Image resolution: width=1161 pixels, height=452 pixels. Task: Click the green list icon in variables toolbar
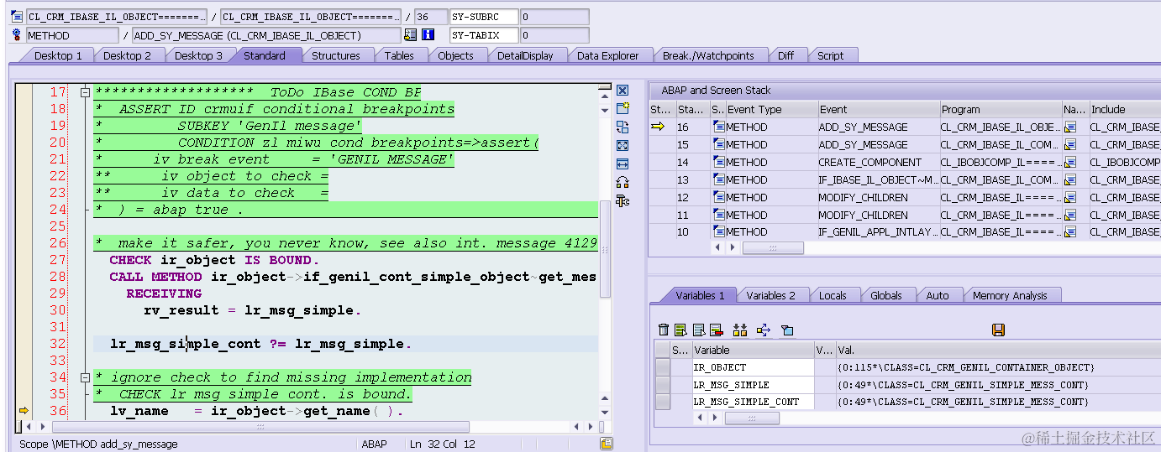click(x=681, y=330)
